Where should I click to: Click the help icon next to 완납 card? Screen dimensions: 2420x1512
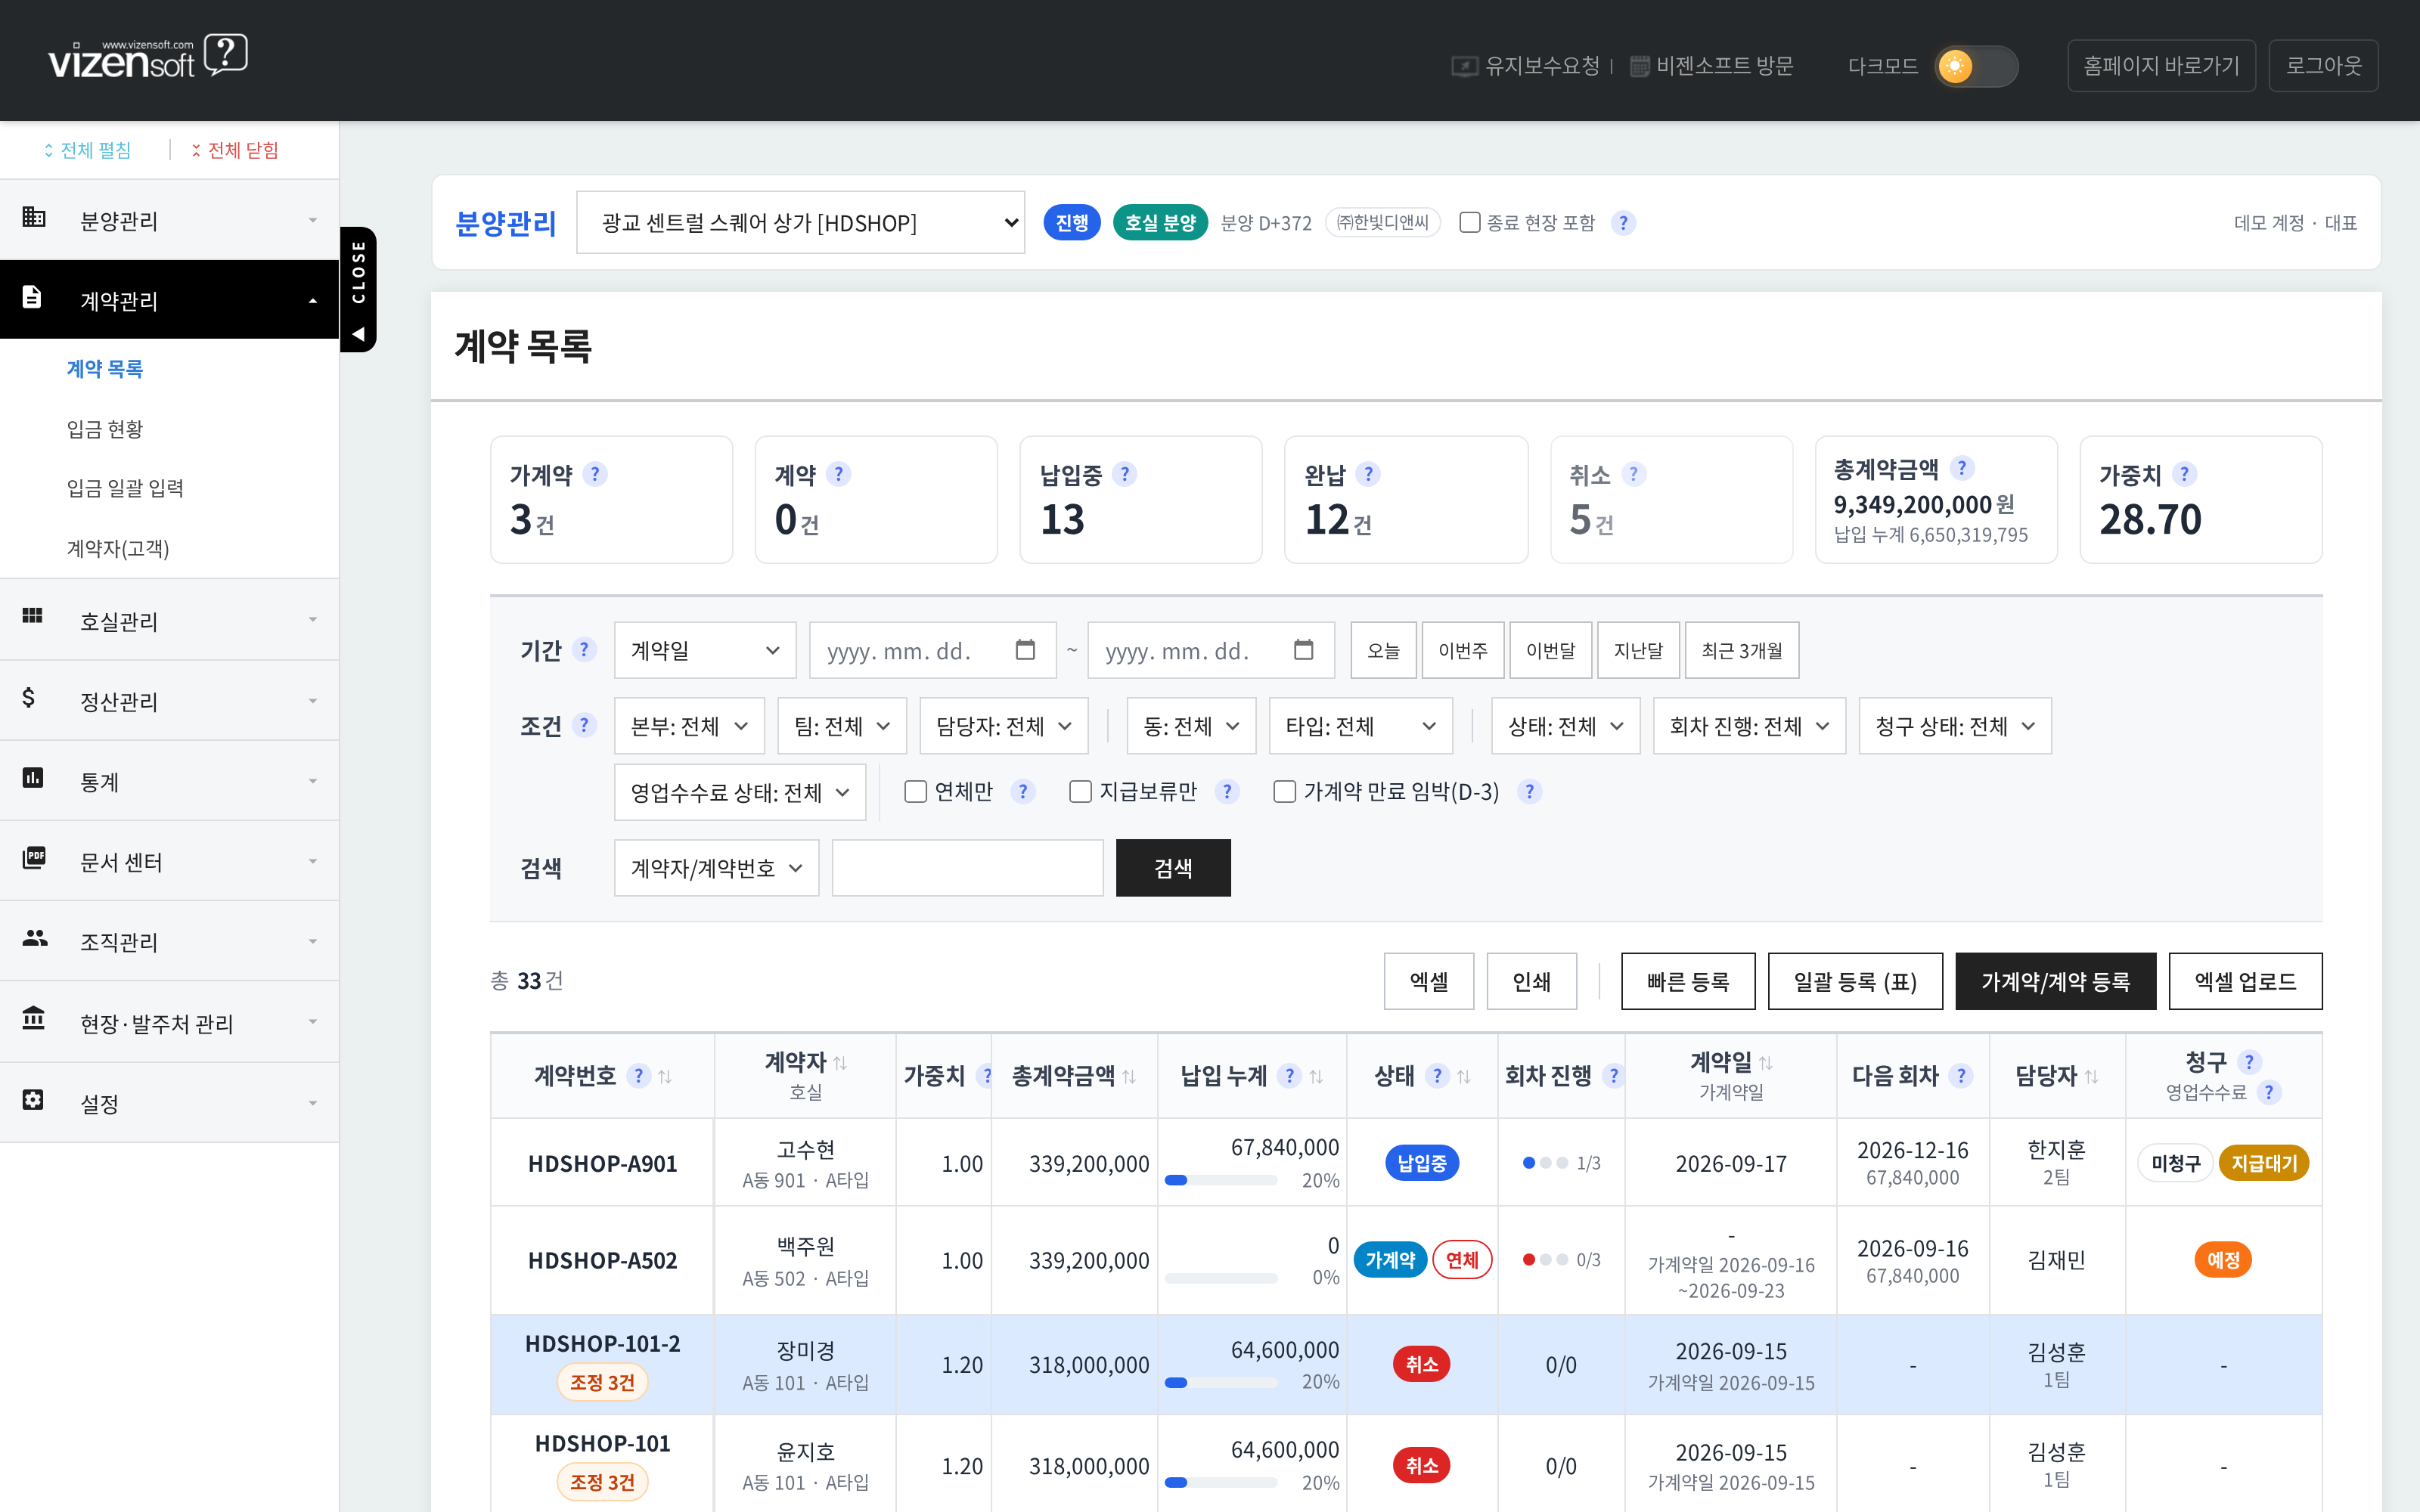(x=1369, y=474)
